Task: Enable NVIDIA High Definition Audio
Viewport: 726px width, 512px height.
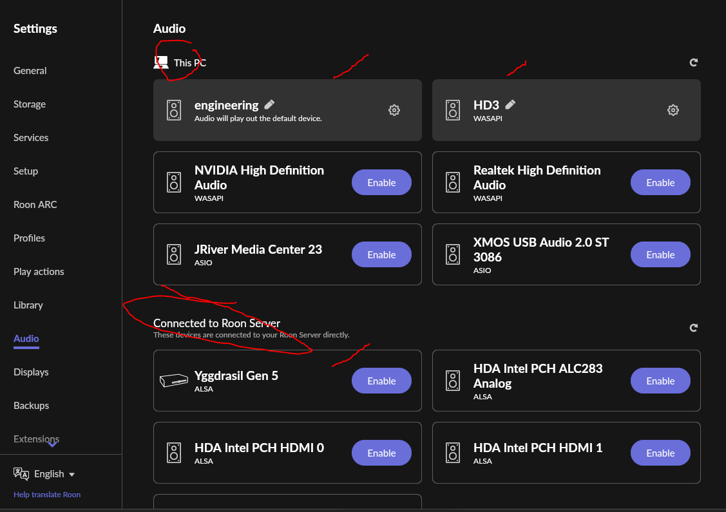Action: pyautogui.click(x=381, y=182)
